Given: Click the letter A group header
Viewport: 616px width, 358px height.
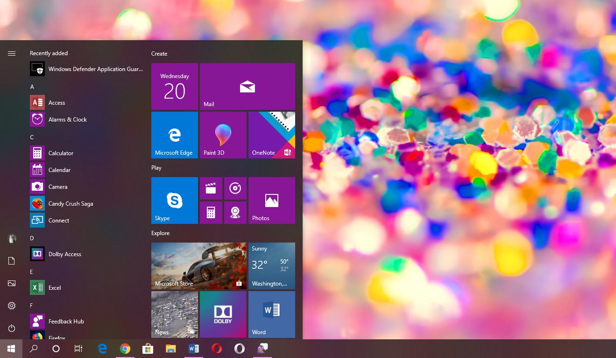Looking at the screenshot, I should [32, 87].
